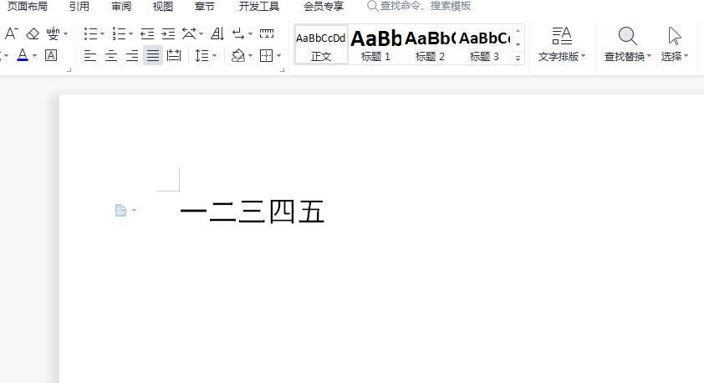Set the line spacing
This screenshot has width=704, height=383.
[x=202, y=56]
